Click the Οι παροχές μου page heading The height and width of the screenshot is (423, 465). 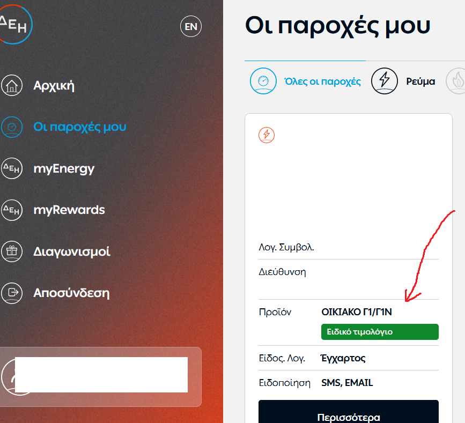click(337, 26)
